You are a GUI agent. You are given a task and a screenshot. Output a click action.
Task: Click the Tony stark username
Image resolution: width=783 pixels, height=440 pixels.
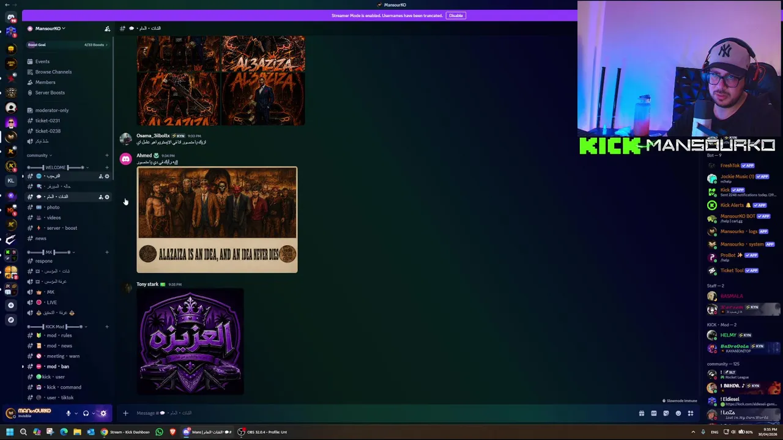tap(147, 284)
